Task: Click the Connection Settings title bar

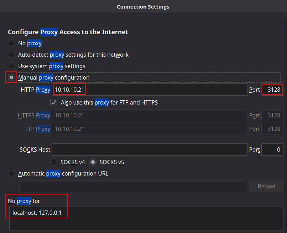Action: click(143, 7)
